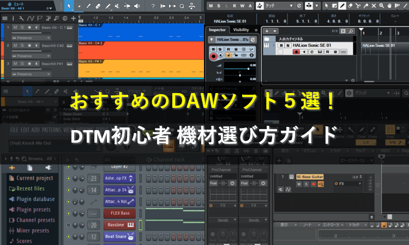409x245 pixels.
Task: Open Plugin database in FL browser
Action: click(x=32, y=199)
